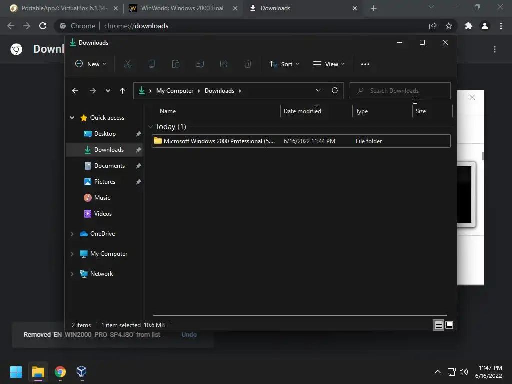This screenshot has height=384, width=512.
Task: Select Network in navigation pane
Action: [x=101, y=274]
